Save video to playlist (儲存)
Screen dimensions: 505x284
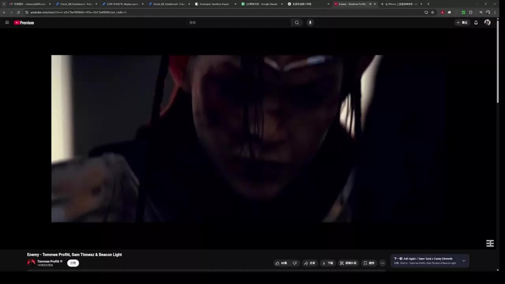click(369, 263)
